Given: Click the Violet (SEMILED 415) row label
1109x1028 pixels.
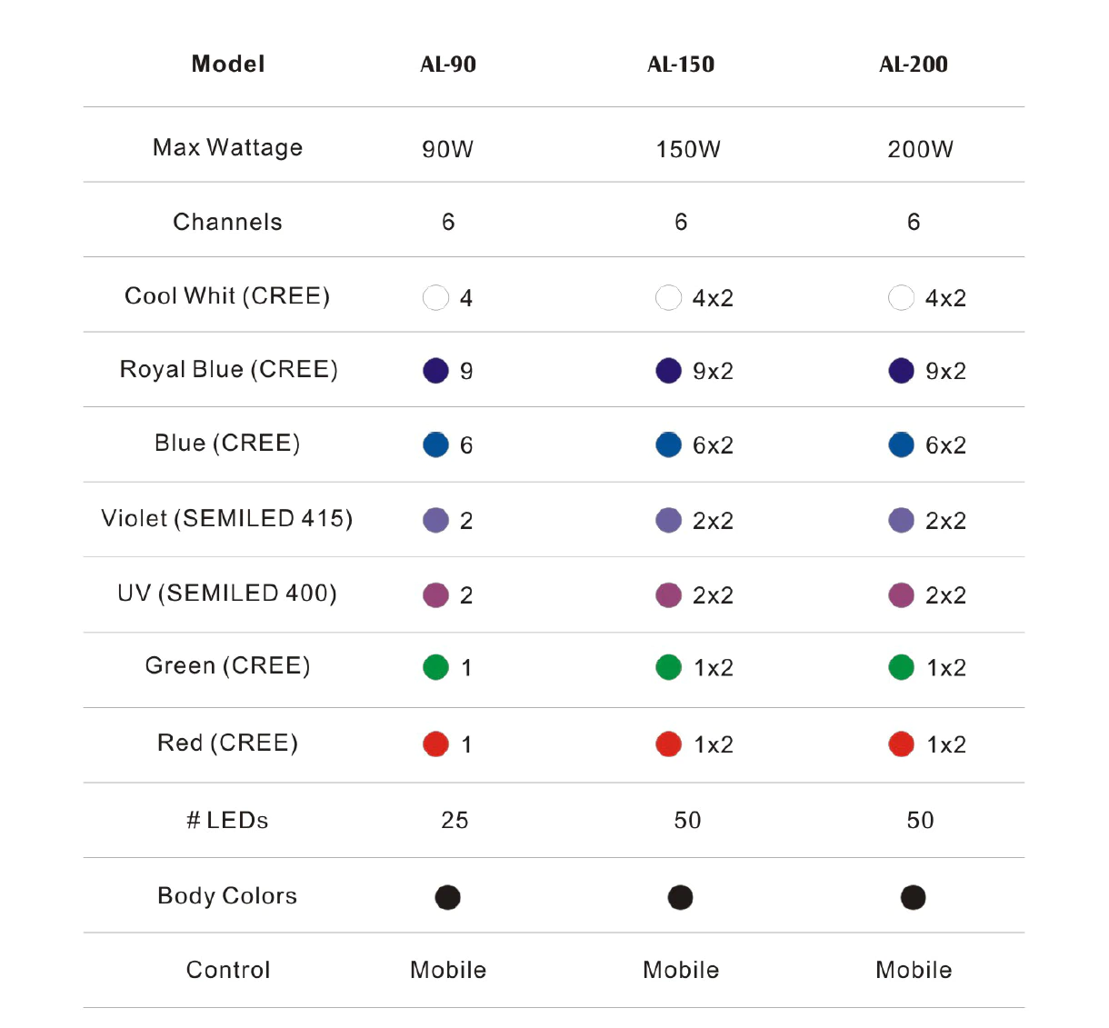Looking at the screenshot, I should click(x=226, y=519).
